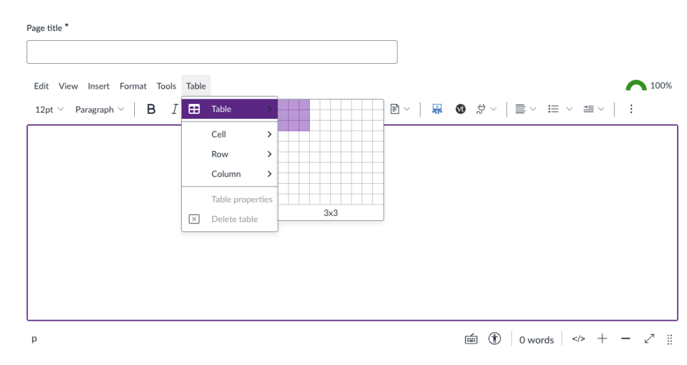The width and height of the screenshot is (687, 365).
Task: Open the Paragraph style dropdown
Action: (x=99, y=109)
